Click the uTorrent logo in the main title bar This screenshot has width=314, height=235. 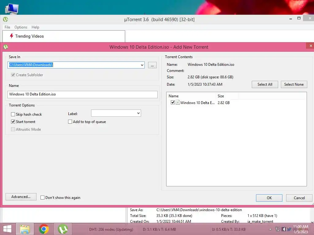click(6, 19)
